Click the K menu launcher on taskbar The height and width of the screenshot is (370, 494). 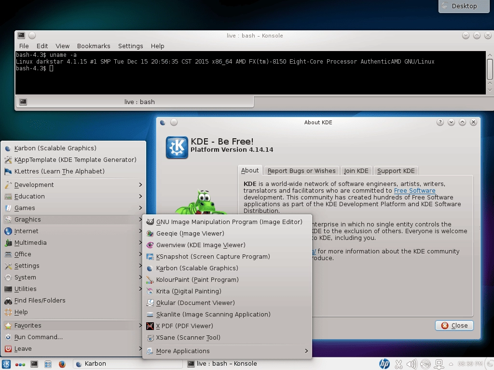[6, 364]
